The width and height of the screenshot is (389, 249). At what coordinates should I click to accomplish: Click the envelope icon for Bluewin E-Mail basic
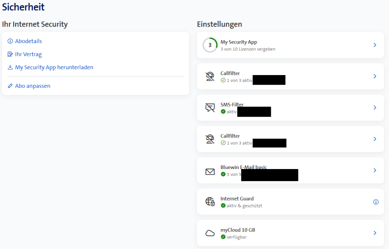[210, 171]
